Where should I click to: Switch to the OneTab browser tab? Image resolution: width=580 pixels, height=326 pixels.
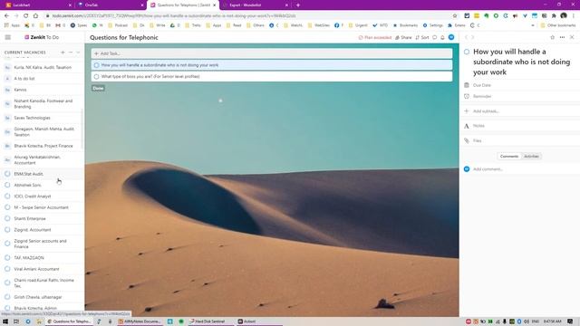[x=110, y=5]
